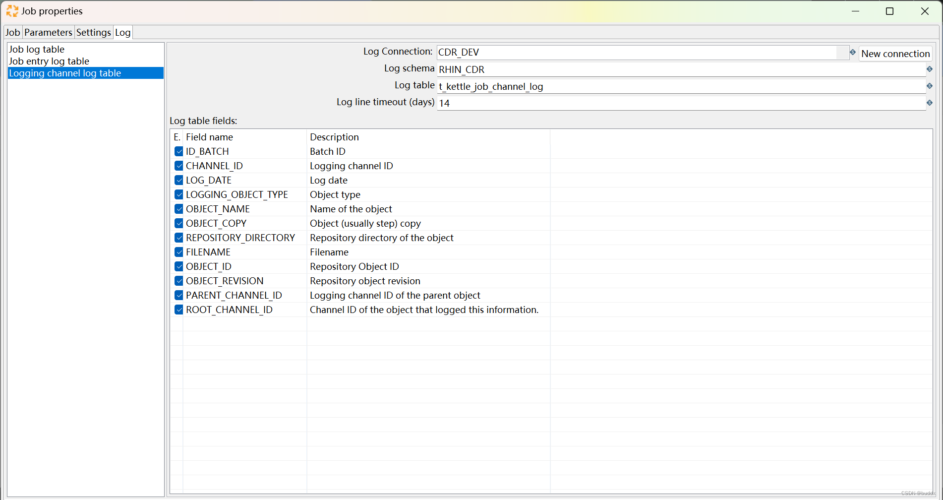The width and height of the screenshot is (943, 500).
Task: Click the 'Filename' description cell
Action: (x=428, y=252)
